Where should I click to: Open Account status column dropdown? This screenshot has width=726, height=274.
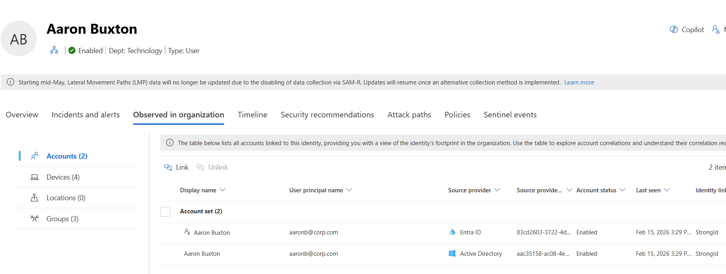tap(622, 190)
